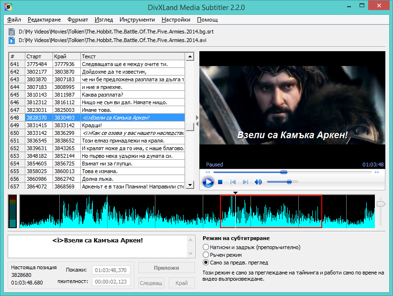Click the video seek bar handle
This screenshot has width=393, height=296.
284,172
